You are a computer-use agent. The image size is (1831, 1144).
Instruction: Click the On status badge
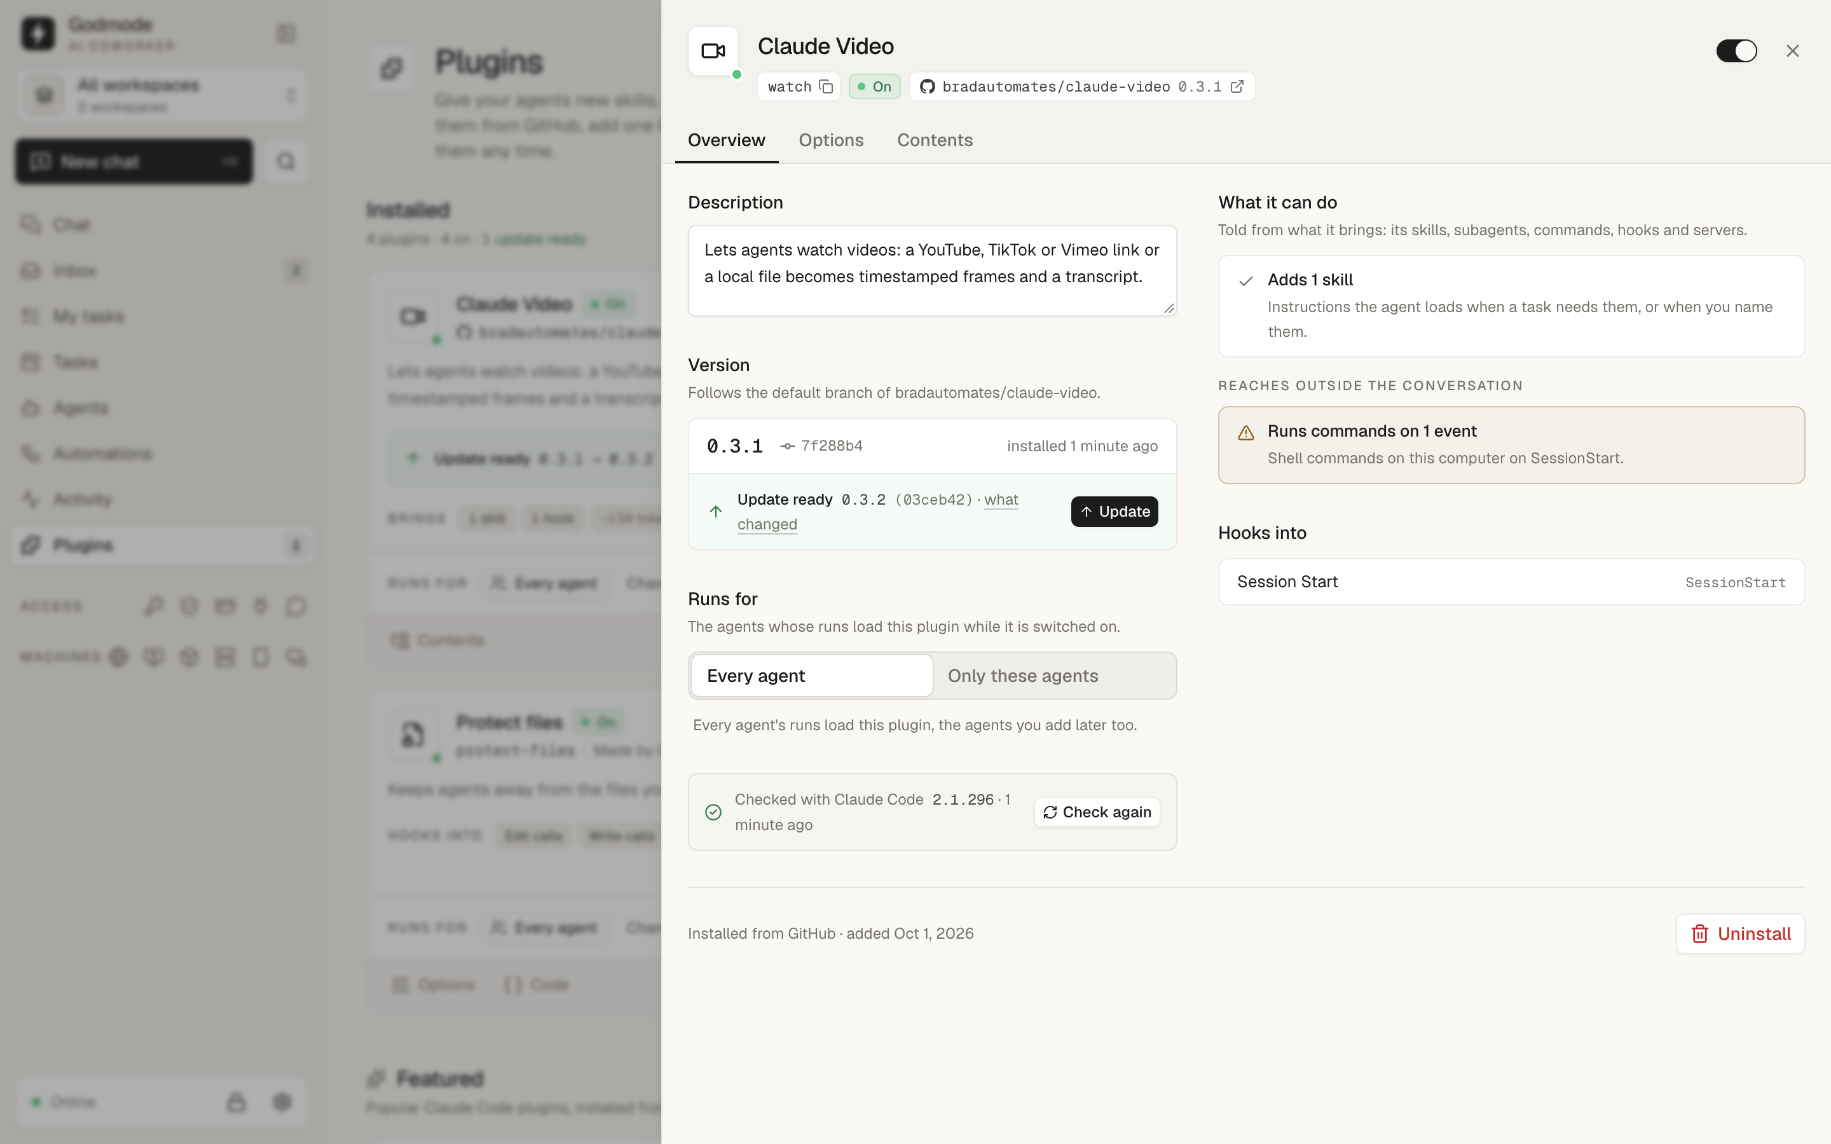[x=874, y=87]
